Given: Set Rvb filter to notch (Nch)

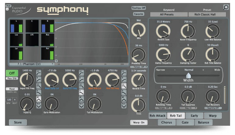Looking at the screenshot, I should (x=124, y=105).
